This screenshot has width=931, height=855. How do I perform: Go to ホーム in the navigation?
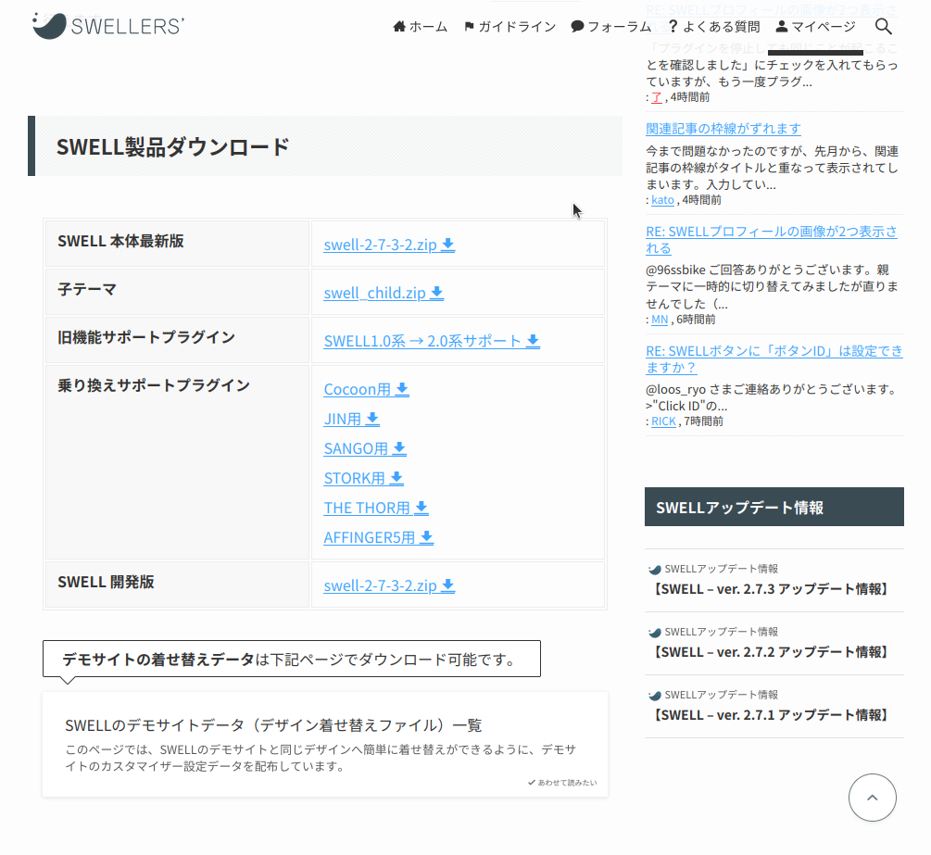point(421,27)
